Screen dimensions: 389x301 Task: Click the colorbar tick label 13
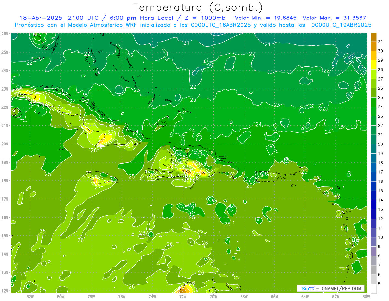(381, 209)
